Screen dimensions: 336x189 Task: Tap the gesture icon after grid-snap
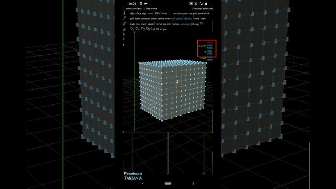202,24
